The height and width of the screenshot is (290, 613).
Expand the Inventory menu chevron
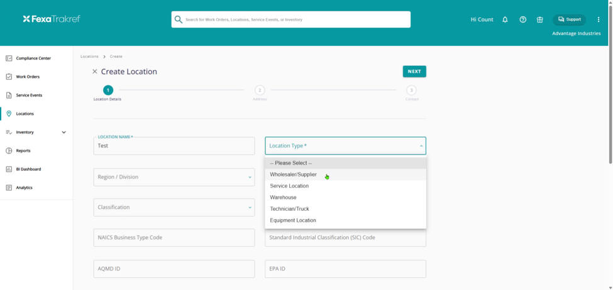tap(64, 132)
